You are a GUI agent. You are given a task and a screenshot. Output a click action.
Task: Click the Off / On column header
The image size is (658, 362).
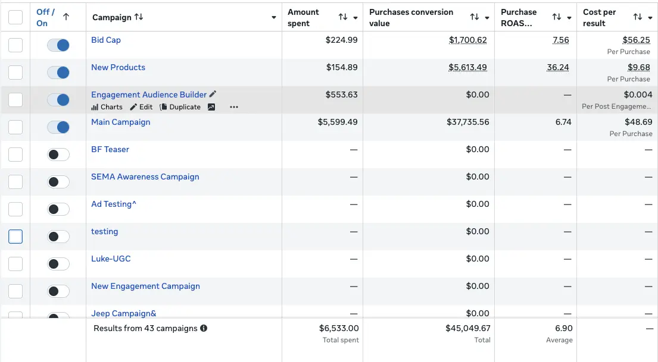coord(46,17)
